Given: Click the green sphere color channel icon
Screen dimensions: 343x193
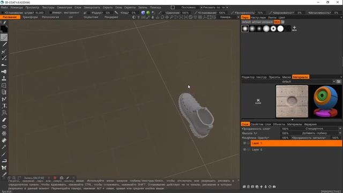Looking at the screenshot, I should coord(148,13).
